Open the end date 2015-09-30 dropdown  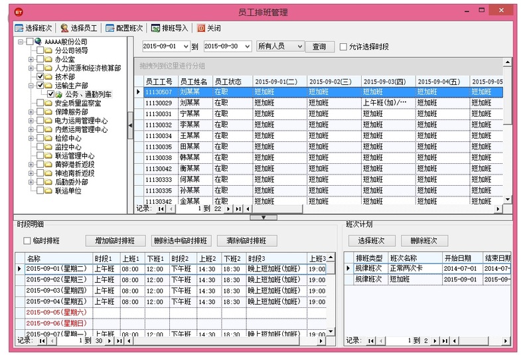pyautogui.click(x=247, y=46)
